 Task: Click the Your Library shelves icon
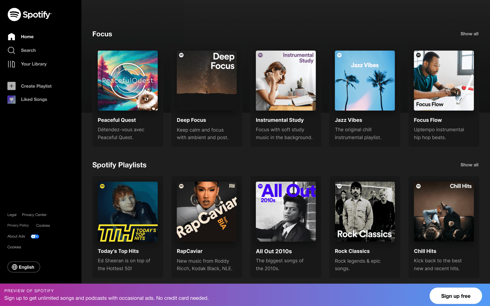pyautogui.click(x=12, y=64)
